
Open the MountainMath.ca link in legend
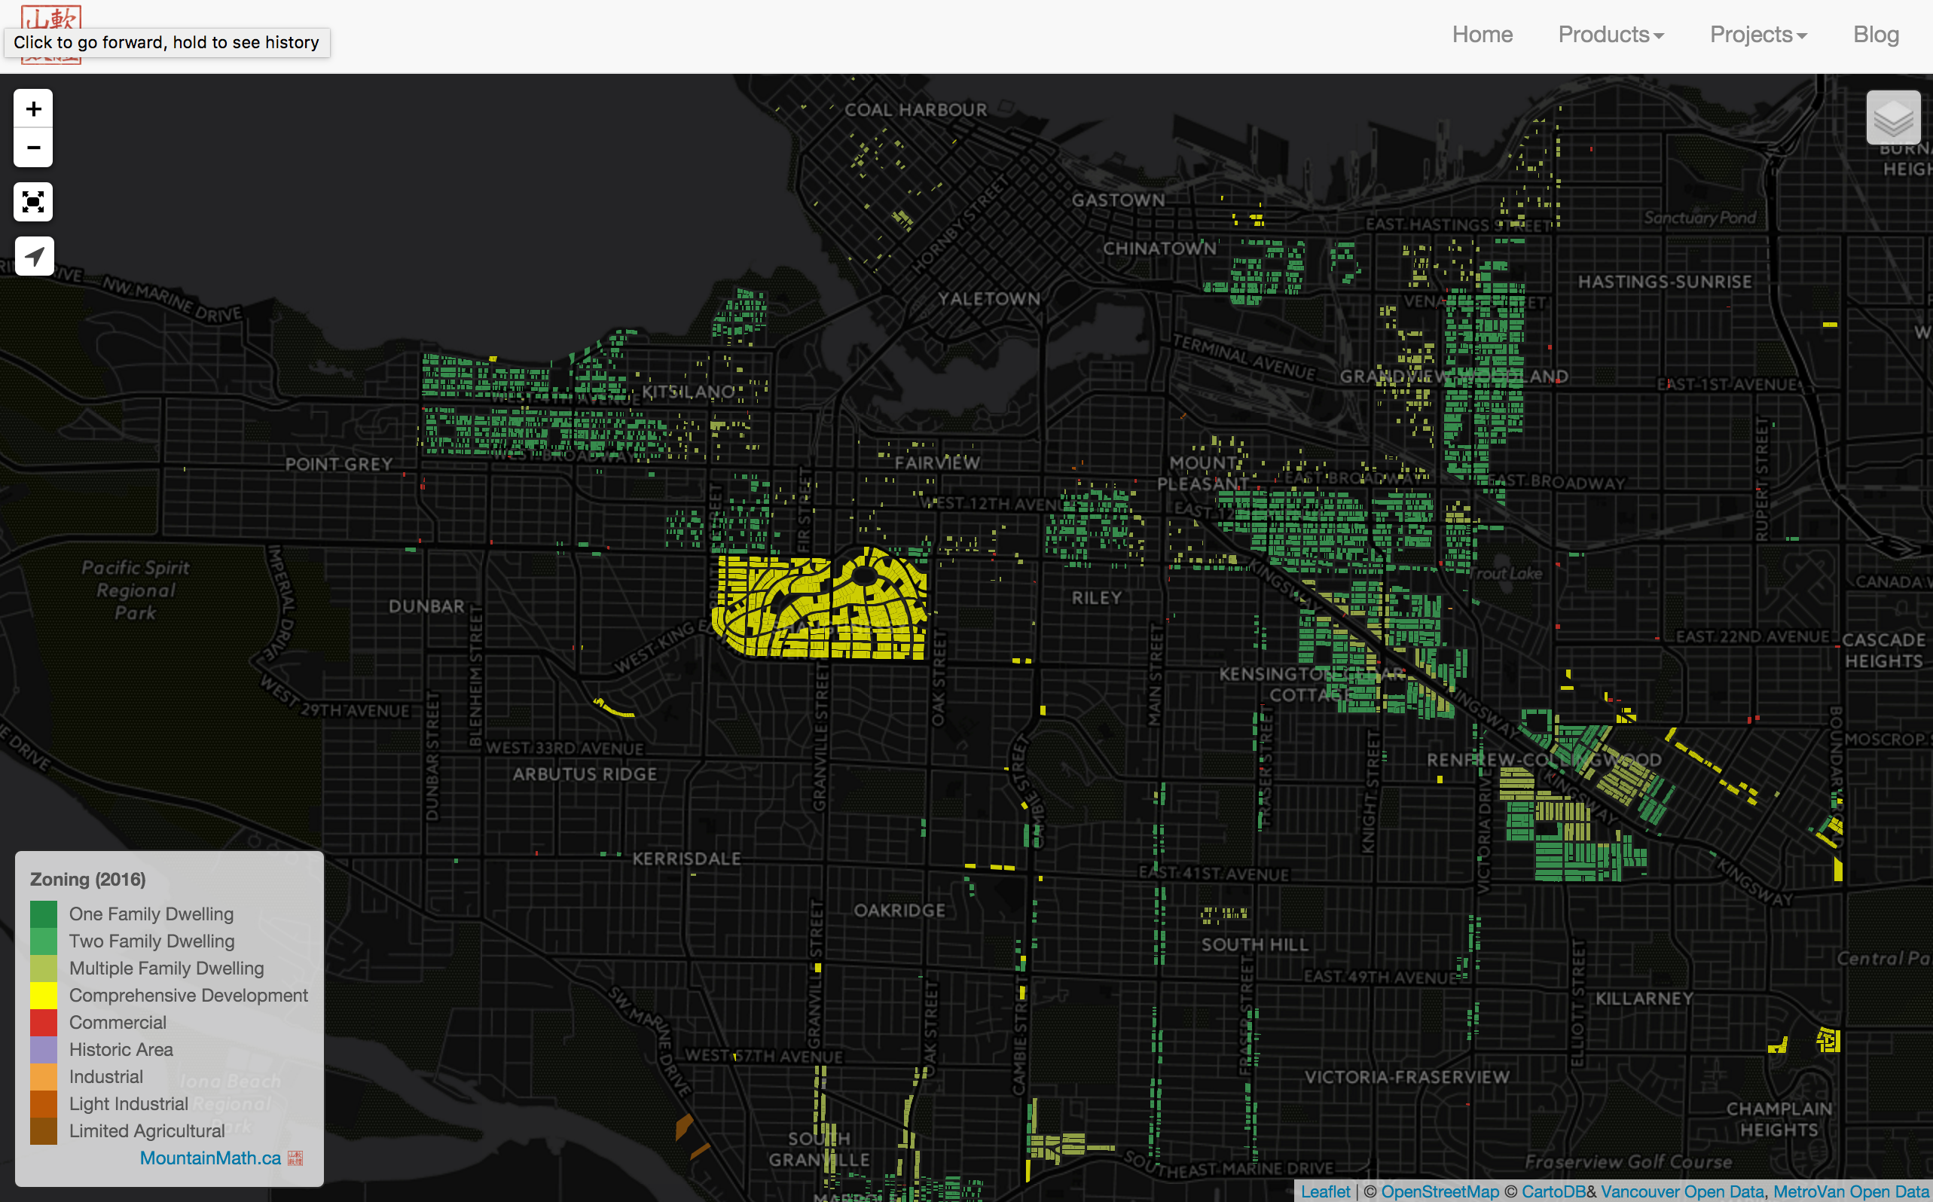pos(210,1158)
